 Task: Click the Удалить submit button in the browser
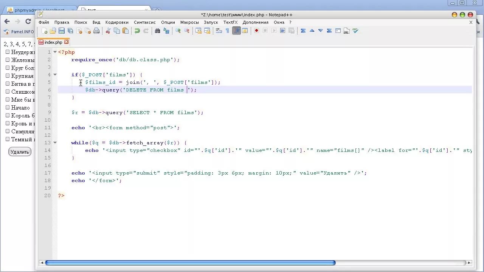(20, 152)
